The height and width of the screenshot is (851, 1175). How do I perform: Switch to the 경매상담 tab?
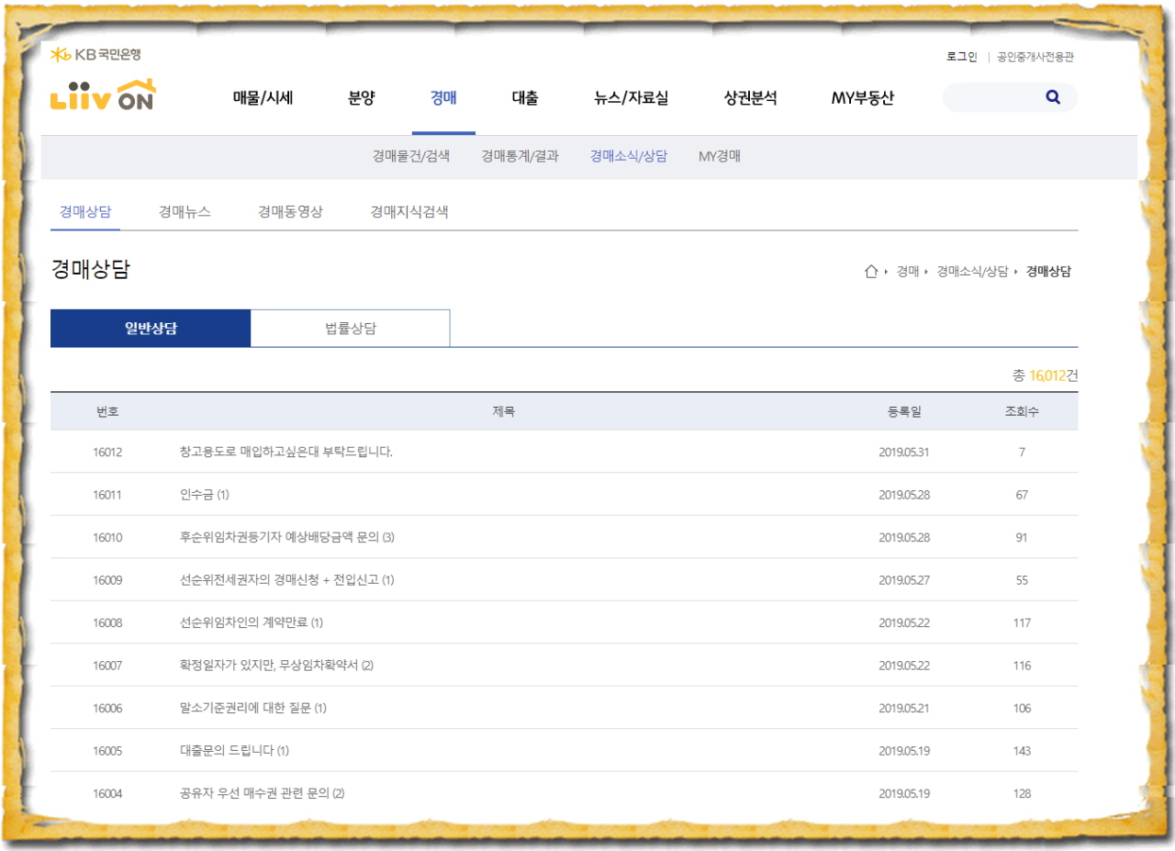pos(85,212)
